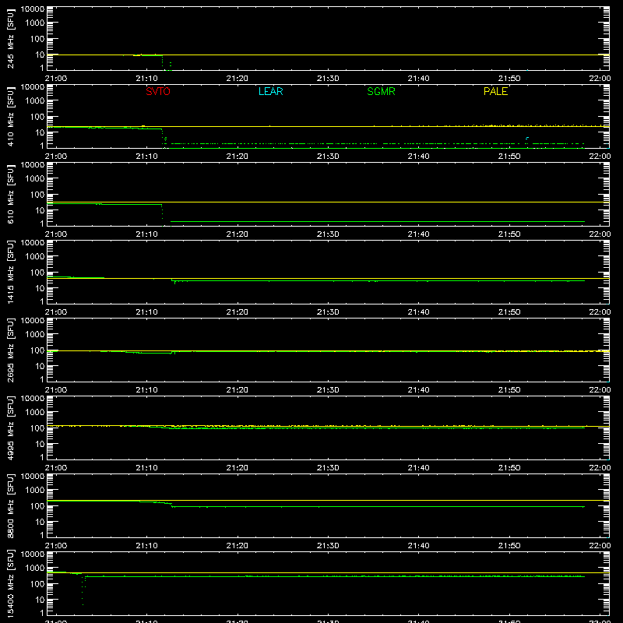Image resolution: width=623 pixels, height=623 pixels.
Task: Click the 21:00 time label below 4995 MHz plot
Action: pos(56,468)
